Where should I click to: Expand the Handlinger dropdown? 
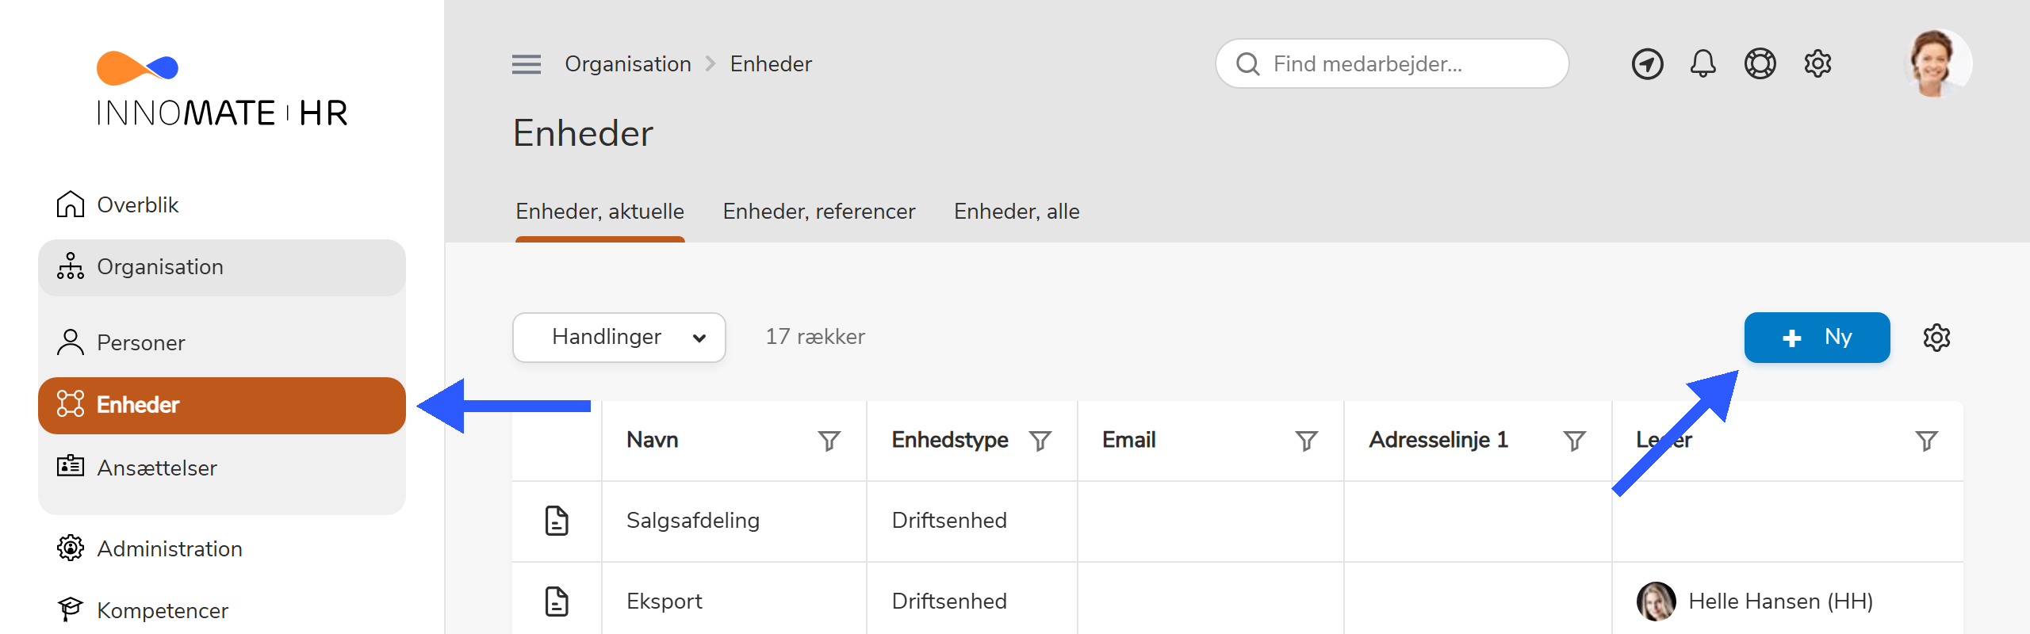click(x=619, y=337)
